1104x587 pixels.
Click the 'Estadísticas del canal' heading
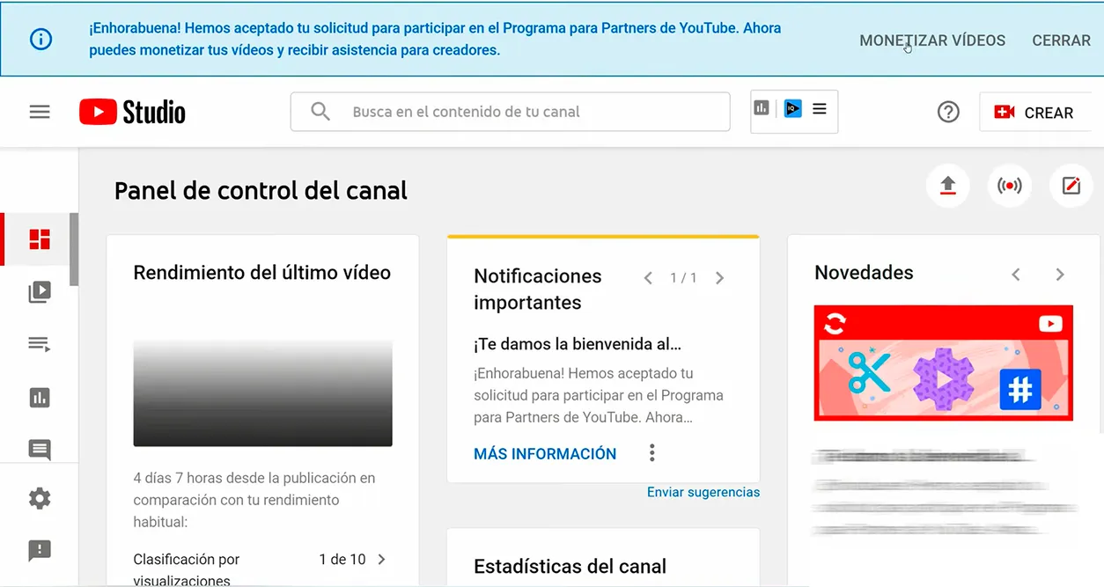click(x=570, y=567)
